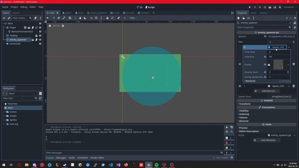Toggle visibility of Camera2D node

pos(40,44)
